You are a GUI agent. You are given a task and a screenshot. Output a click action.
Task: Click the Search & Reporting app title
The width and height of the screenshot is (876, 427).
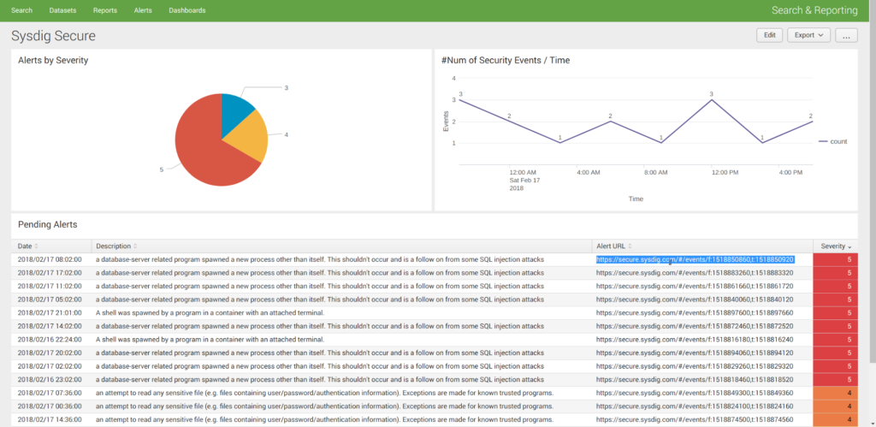814,10
